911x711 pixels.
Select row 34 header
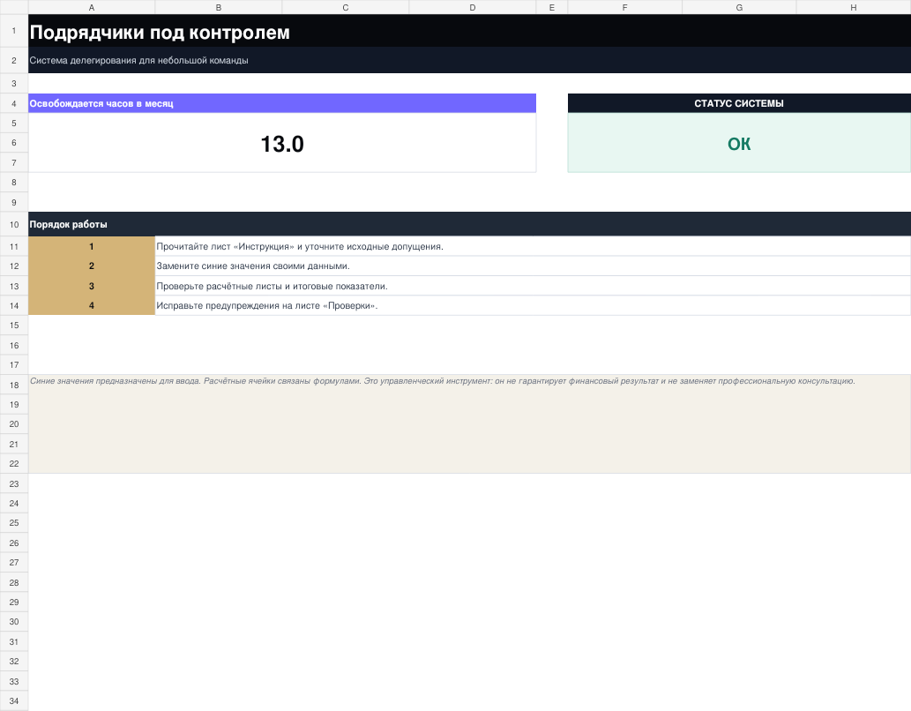[14, 701]
